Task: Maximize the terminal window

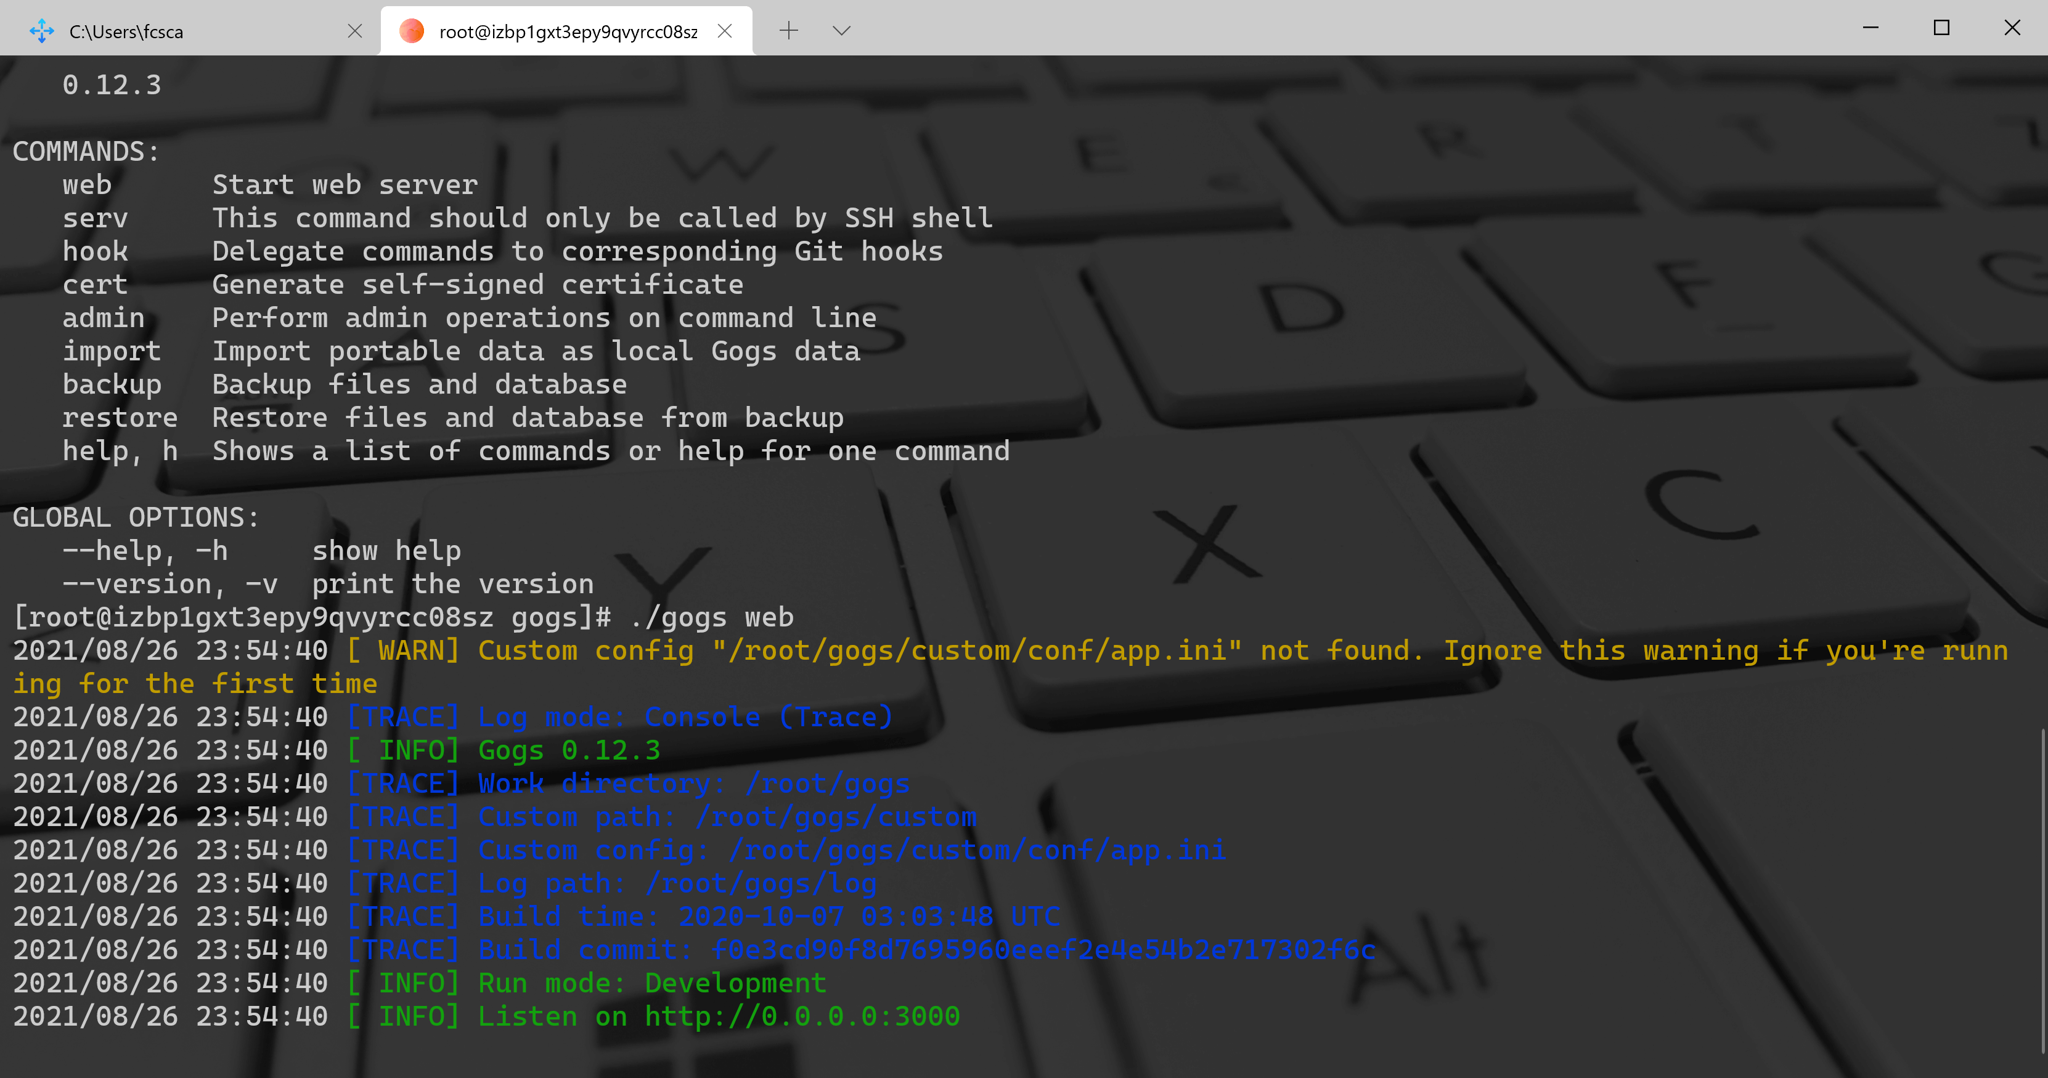Action: 1941,28
